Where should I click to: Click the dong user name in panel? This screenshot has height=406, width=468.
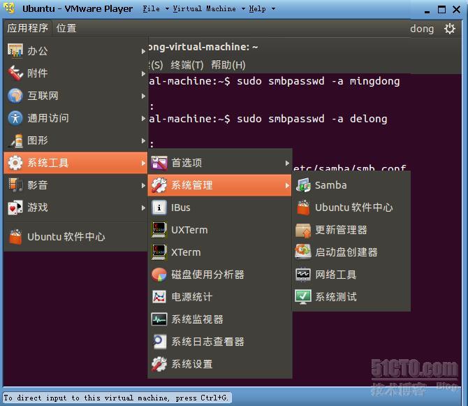[422, 29]
